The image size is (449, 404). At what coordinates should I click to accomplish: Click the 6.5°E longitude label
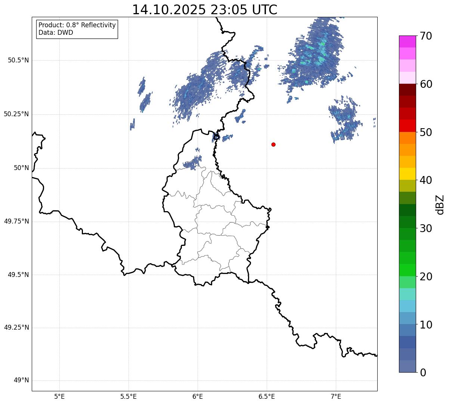click(267, 396)
